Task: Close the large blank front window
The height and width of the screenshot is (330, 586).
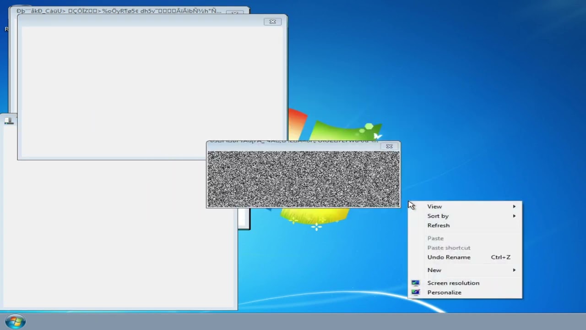Action: tap(272, 22)
